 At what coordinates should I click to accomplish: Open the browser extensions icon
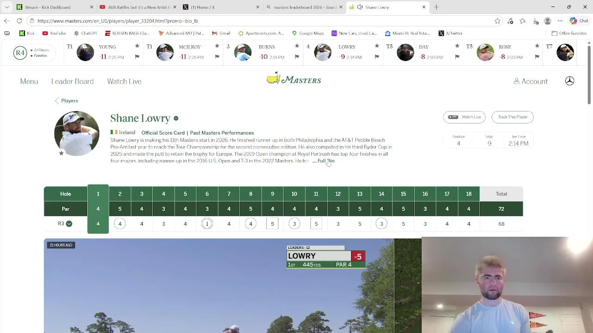click(510, 21)
